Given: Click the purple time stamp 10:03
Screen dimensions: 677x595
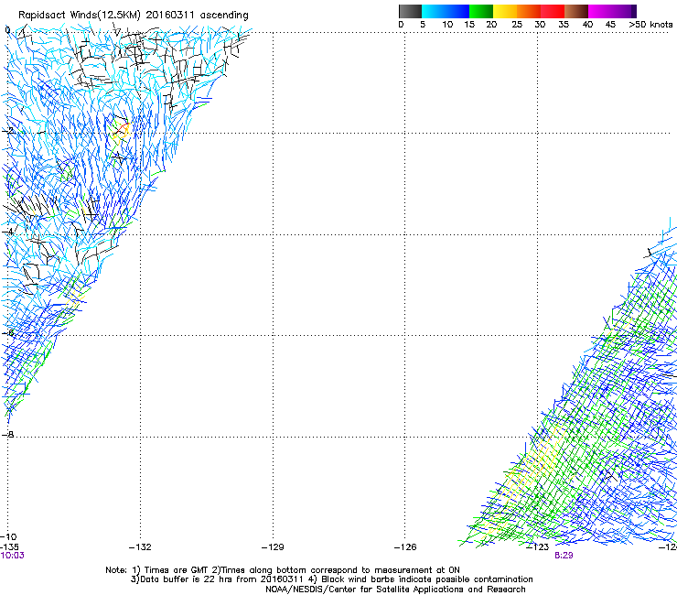Looking at the screenshot, I should (13, 556).
